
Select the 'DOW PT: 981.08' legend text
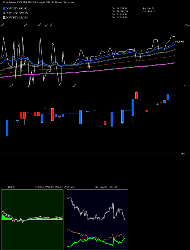pyautogui.click(x=17, y=17)
